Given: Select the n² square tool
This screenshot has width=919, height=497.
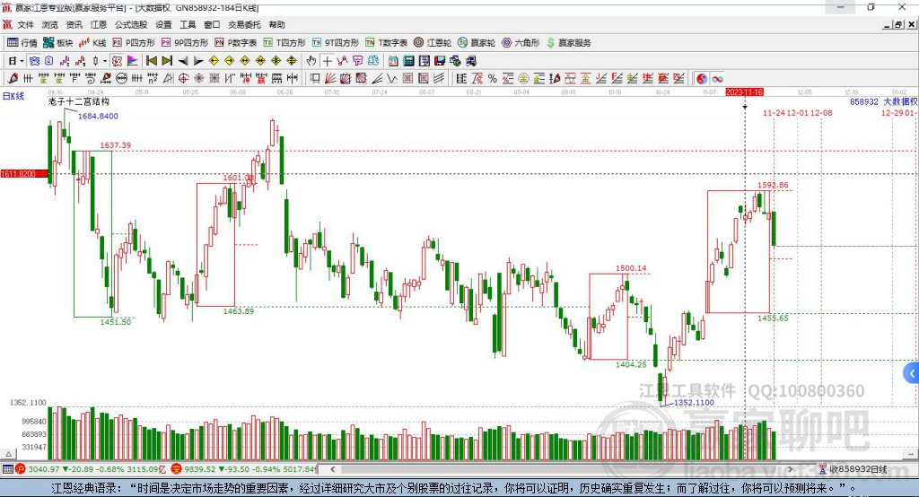Looking at the screenshot, I should click(x=153, y=79).
